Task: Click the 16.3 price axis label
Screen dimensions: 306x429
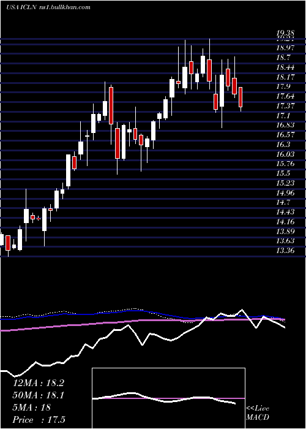Action: (x=283, y=145)
